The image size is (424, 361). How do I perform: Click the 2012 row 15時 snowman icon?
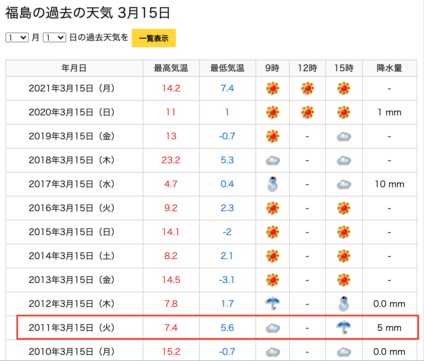pyautogui.click(x=344, y=304)
